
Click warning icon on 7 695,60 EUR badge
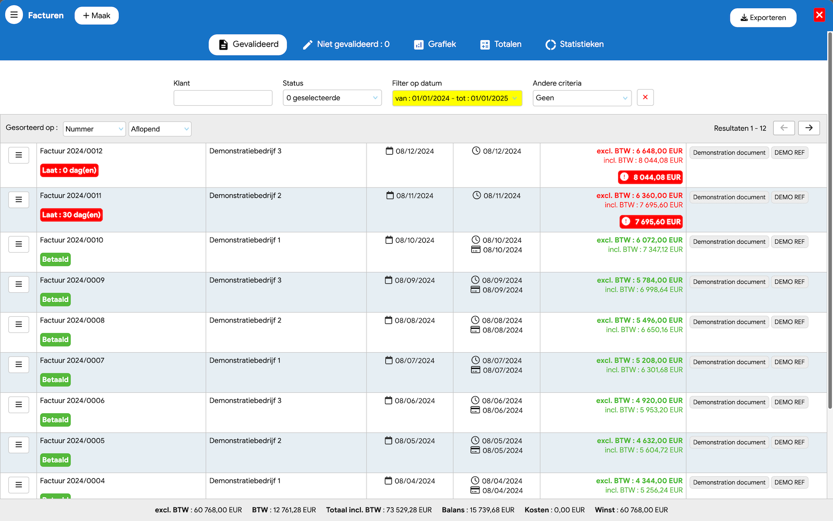click(626, 221)
